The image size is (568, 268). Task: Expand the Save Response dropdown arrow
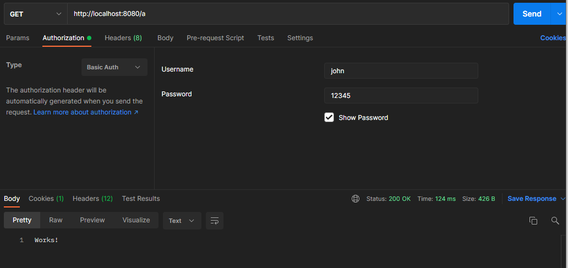click(x=562, y=199)
